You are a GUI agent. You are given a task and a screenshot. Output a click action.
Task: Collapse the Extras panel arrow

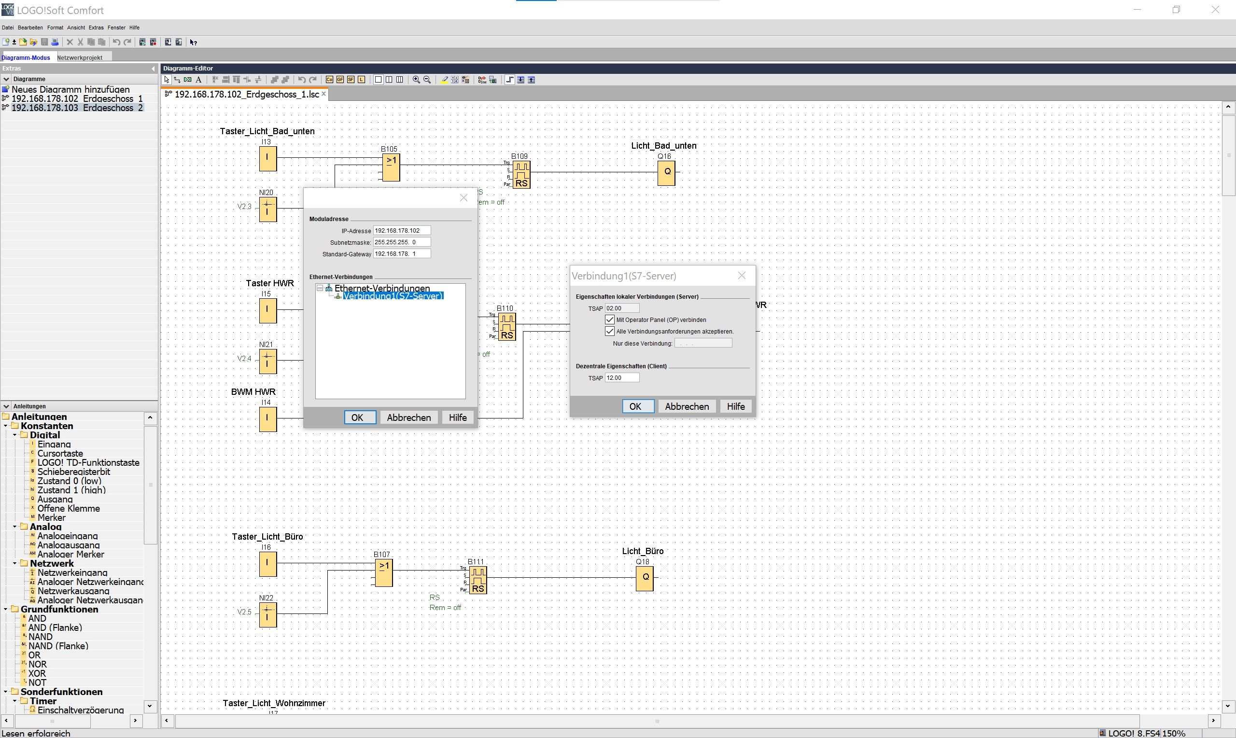153,69
